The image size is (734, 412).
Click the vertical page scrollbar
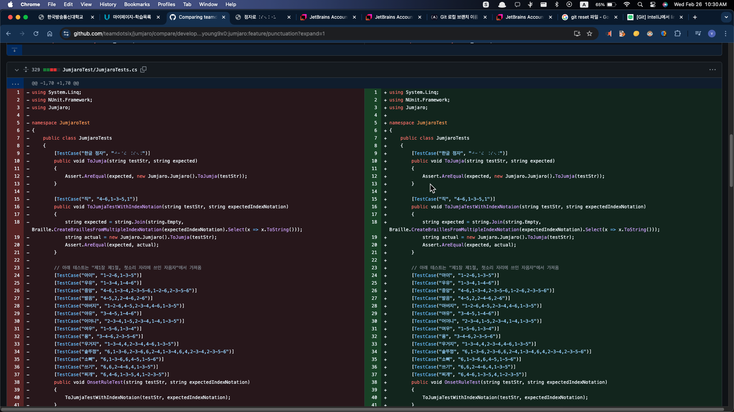click(x=731, y=160)
